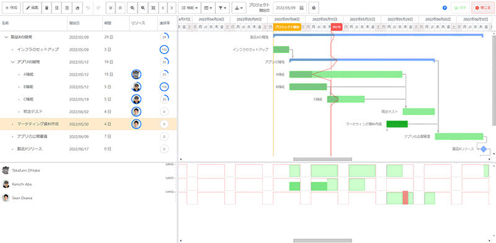Click the 作成 create button
496x243 pixels.
(11, 7)
